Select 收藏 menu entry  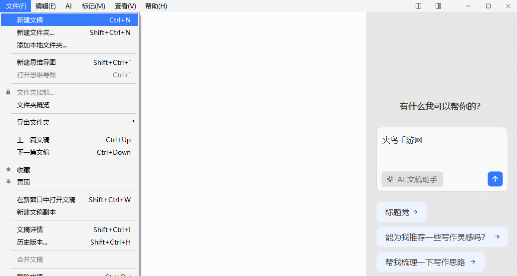coord(69,170)
